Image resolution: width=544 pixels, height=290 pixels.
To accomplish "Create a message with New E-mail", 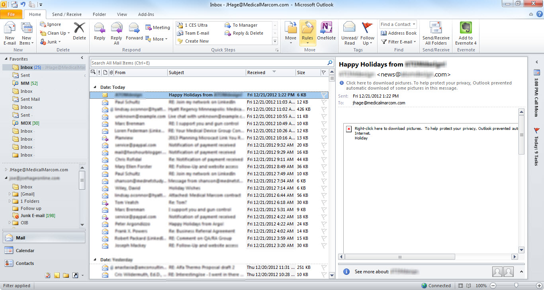I will click(x=10, y=33).
